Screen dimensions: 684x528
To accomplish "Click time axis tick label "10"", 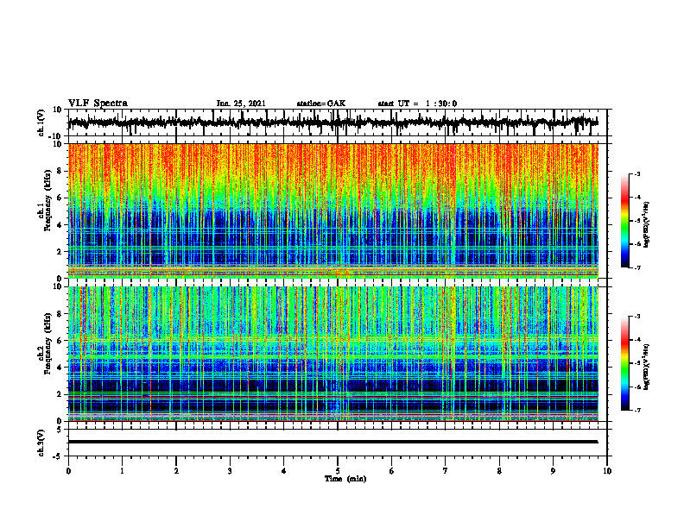I will pyautogui.click(x=607, y=471).
